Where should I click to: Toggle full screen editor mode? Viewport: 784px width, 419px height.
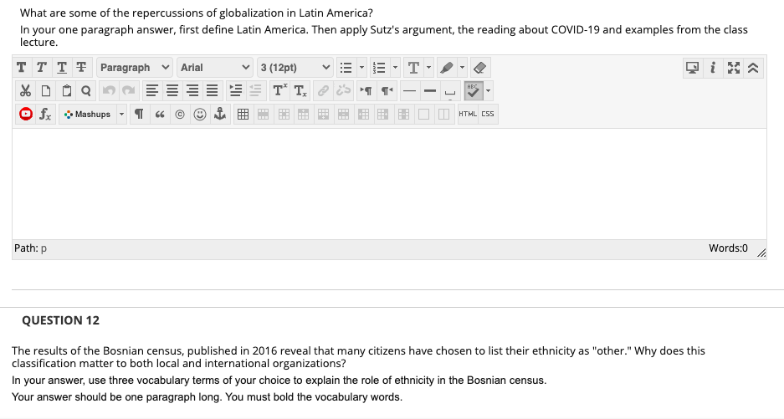[x=734, y=68]
